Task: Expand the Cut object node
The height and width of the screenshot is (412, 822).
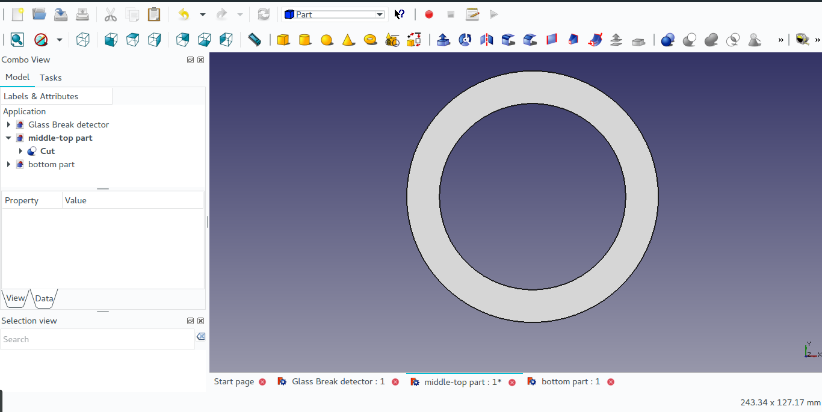Action: (20, 151)
